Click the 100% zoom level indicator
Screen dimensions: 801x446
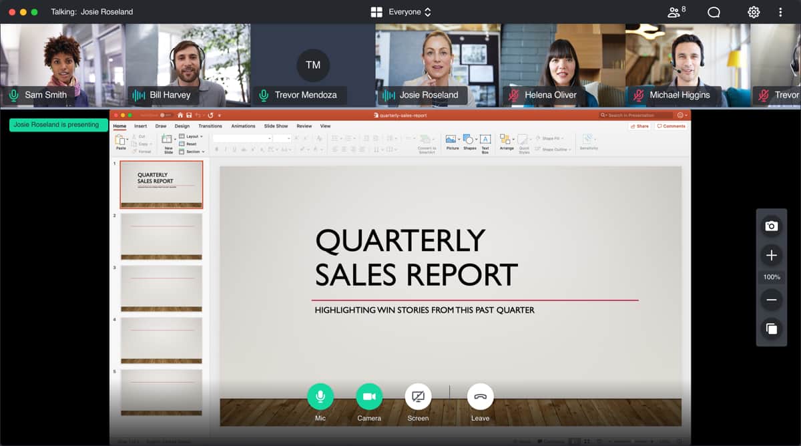772,277
